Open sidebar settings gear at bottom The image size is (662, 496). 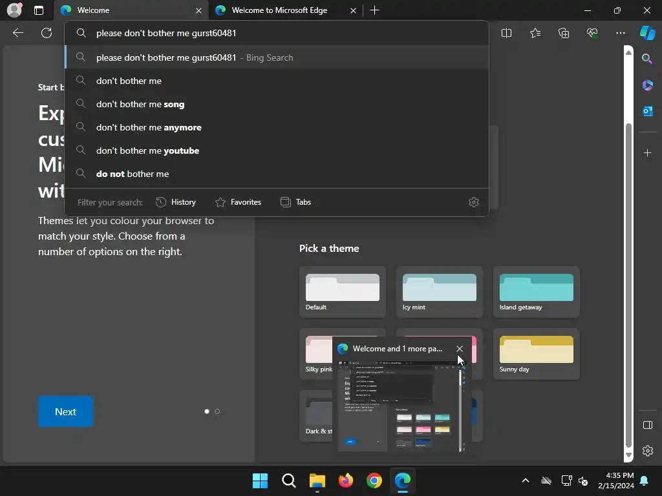pyautogui.click(x=648, y=451)
